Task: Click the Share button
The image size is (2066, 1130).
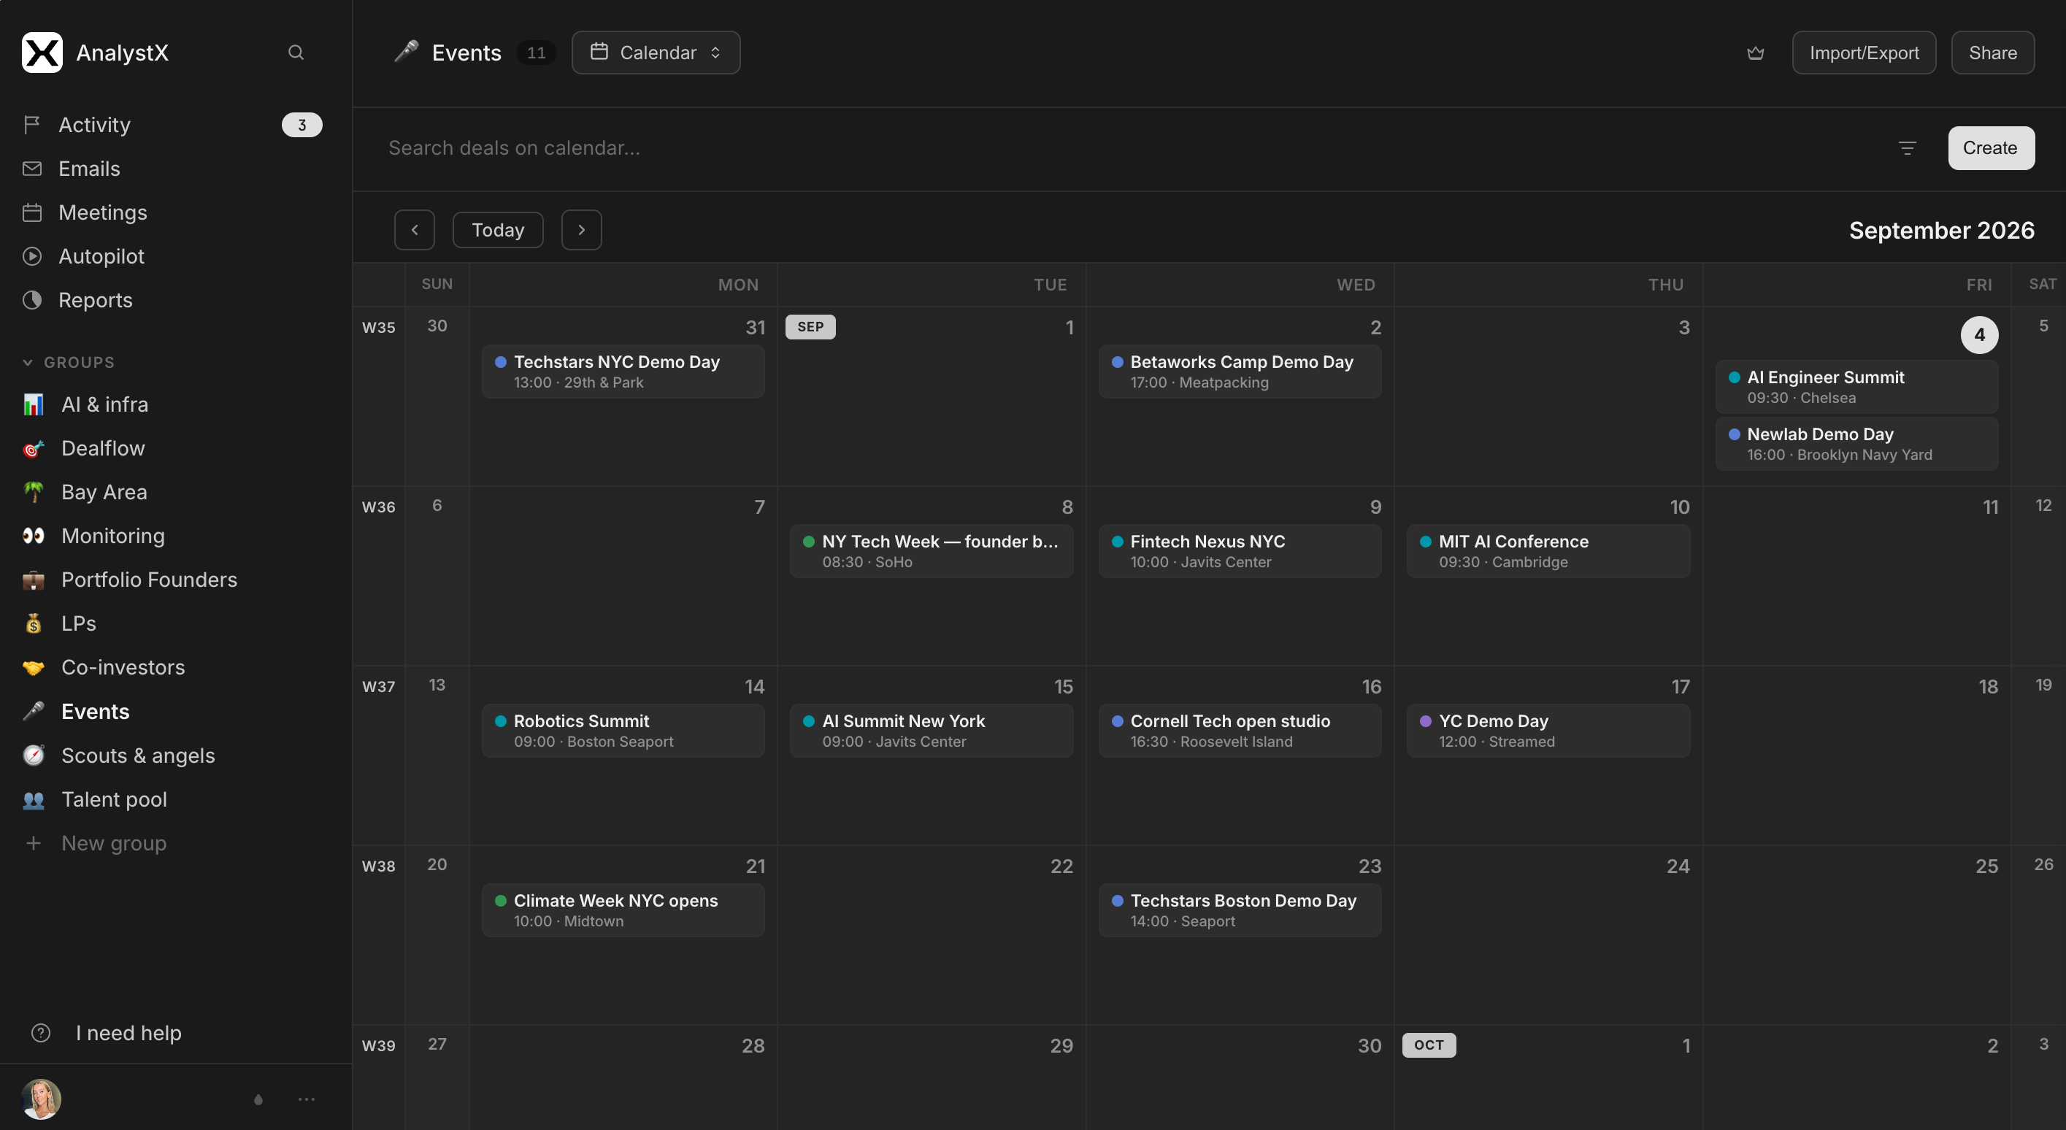Action: pyautogui.click(x=1992, y=53)
